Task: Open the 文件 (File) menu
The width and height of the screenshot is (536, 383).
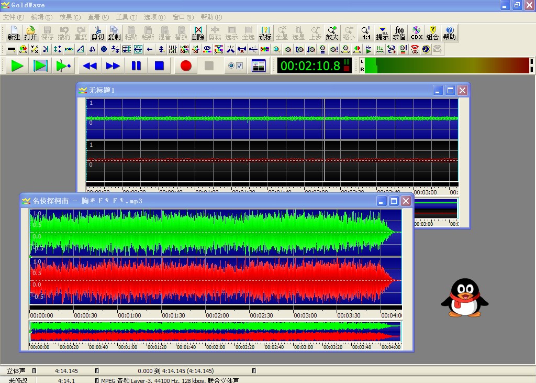Action: (x=14, y=17)
